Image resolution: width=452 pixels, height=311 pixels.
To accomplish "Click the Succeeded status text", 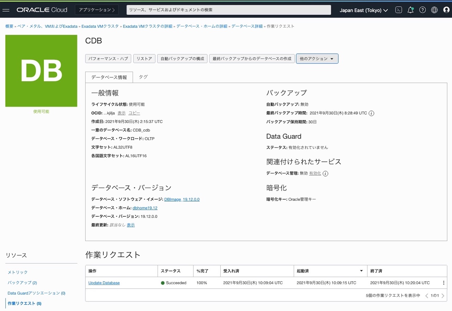I will [x=176, y=283].
